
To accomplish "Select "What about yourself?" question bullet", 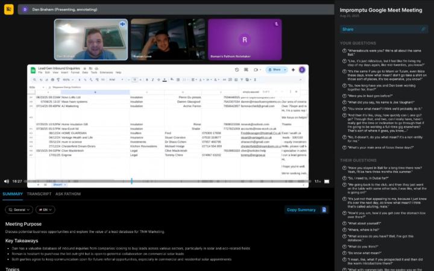I will (343, 222).
